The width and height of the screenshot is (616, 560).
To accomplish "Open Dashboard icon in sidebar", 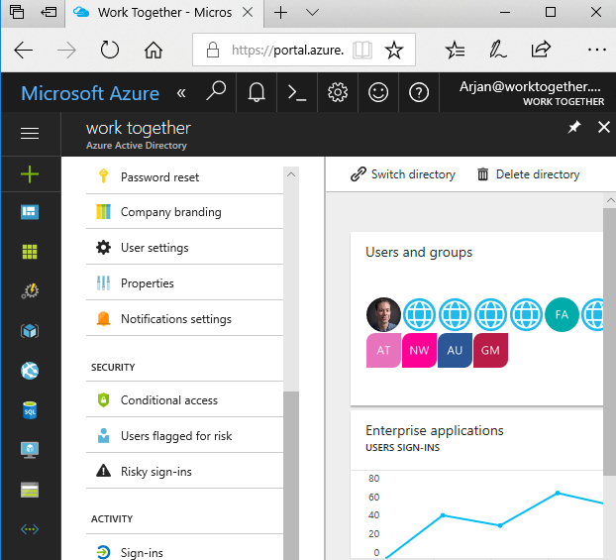I will pyautogui.click(x=30, y=212).
